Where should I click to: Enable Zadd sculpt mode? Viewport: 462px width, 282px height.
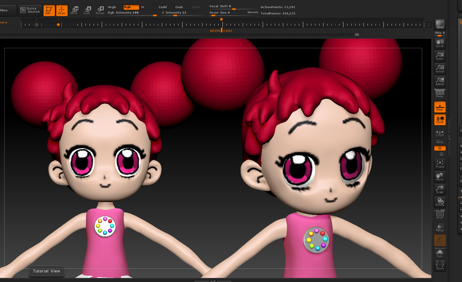tap(165, 7)
